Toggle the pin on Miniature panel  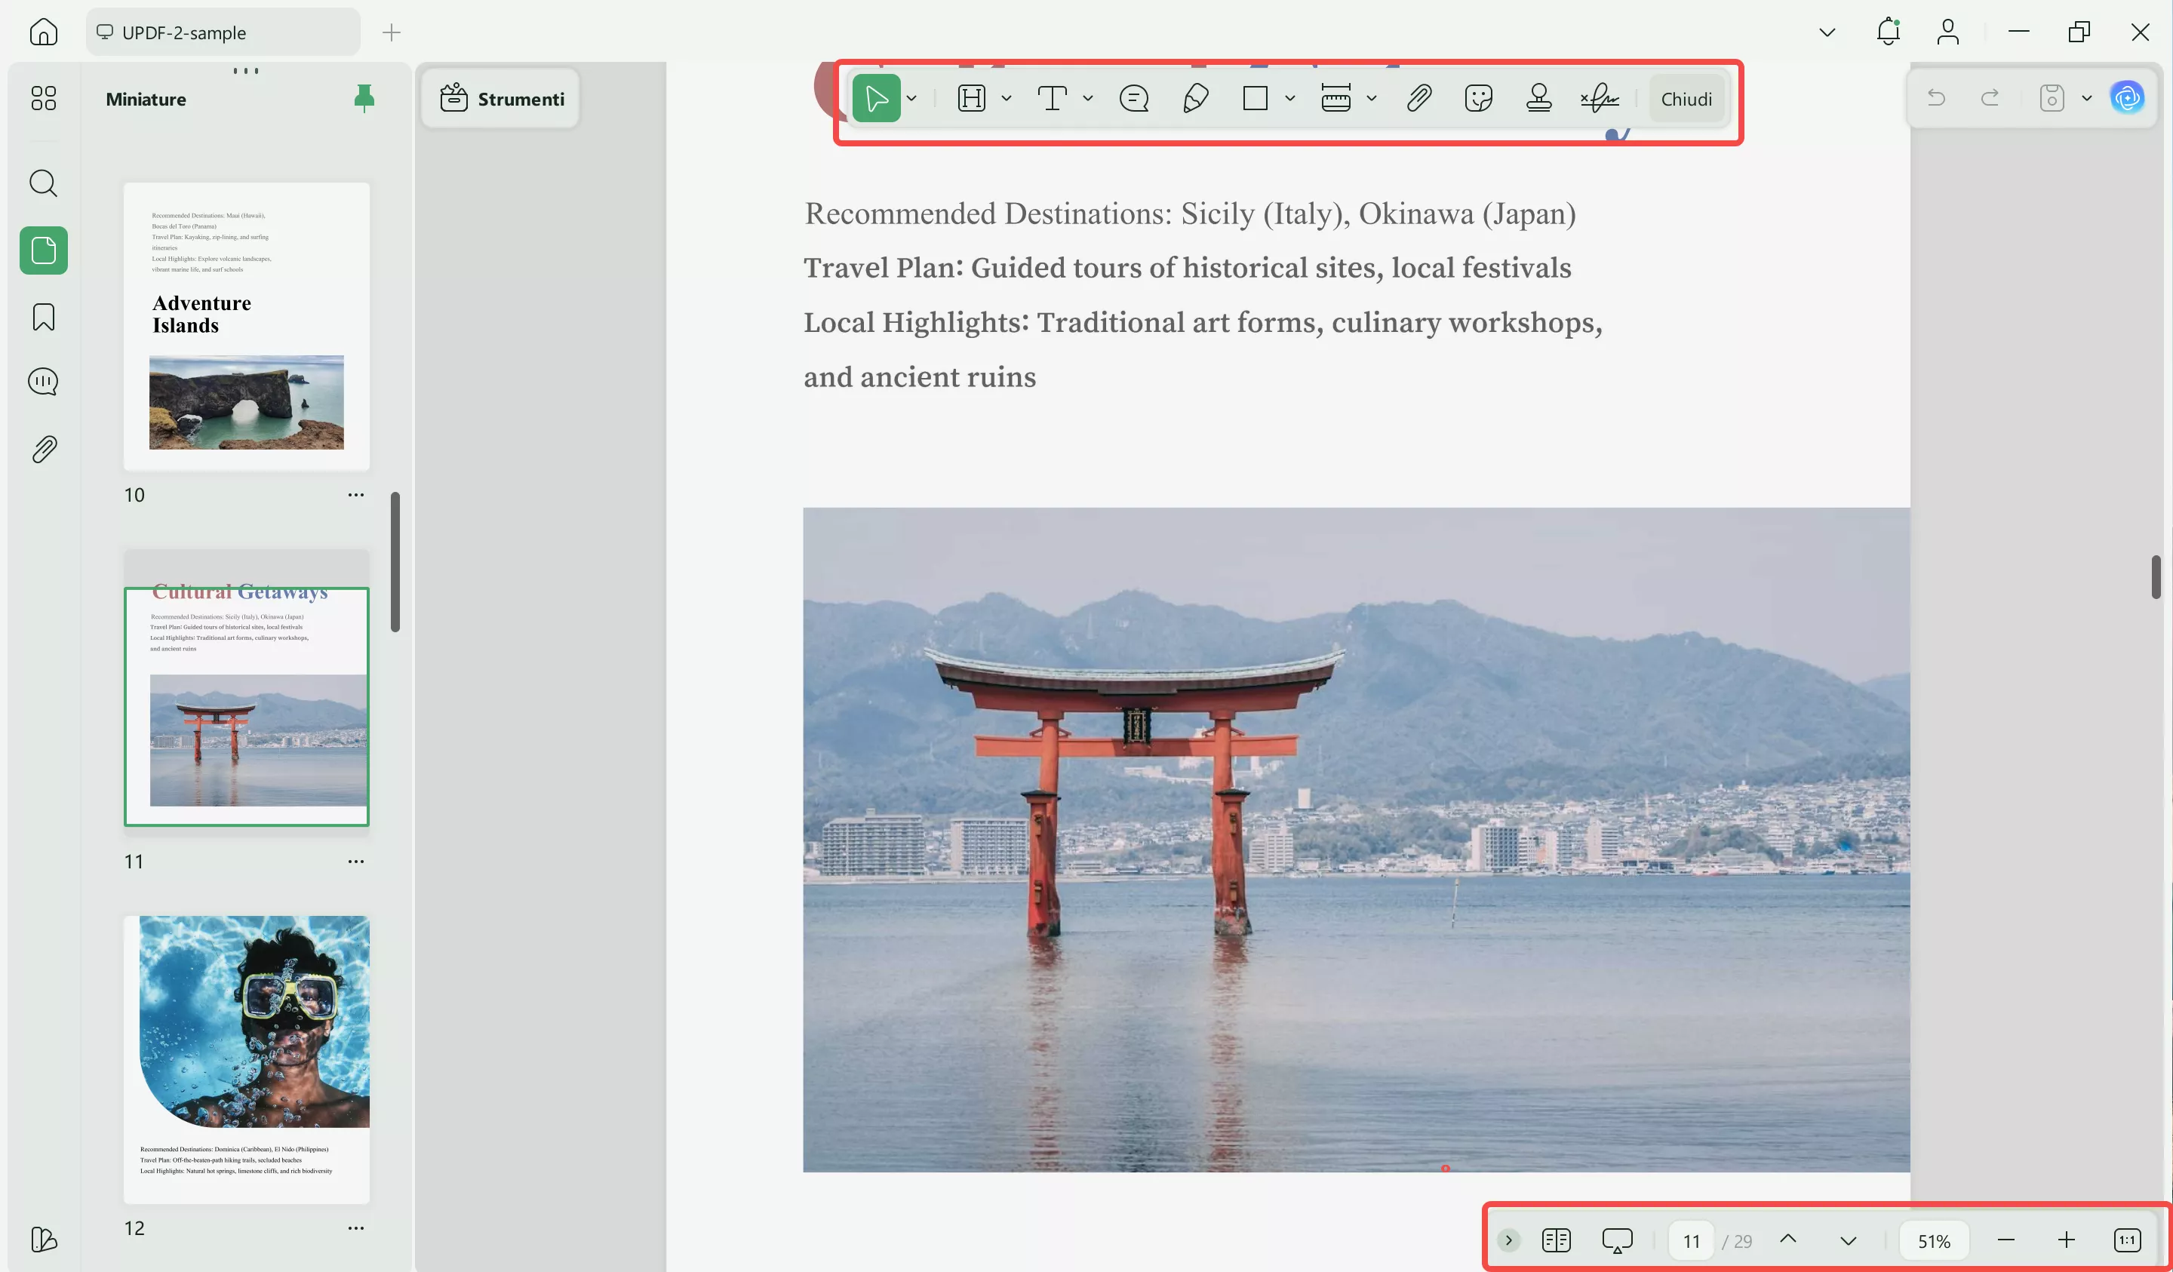click(x=364, y=98)
